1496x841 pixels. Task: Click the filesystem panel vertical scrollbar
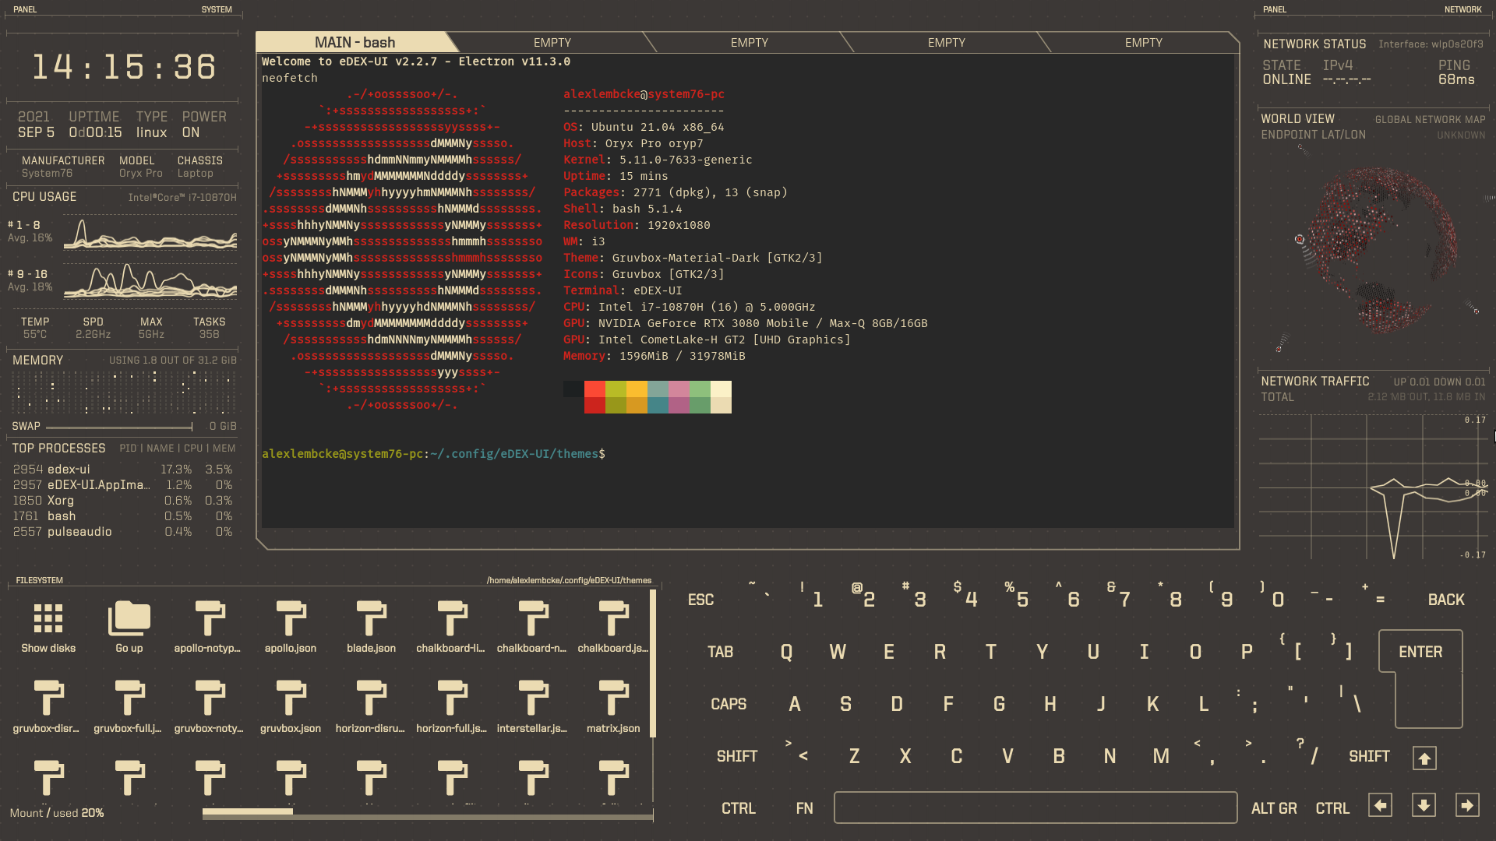(x=653, y=663)
